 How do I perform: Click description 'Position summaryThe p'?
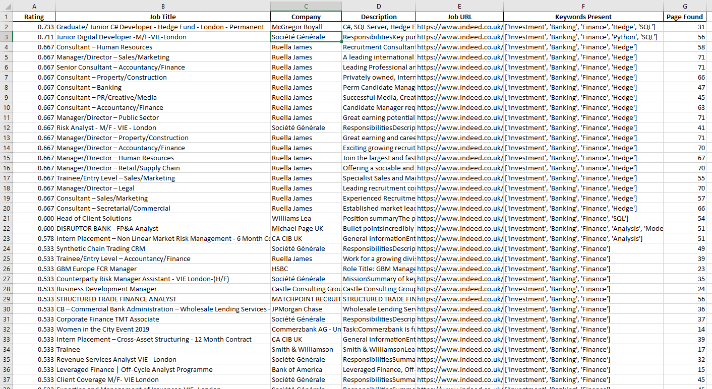point(379,218)
